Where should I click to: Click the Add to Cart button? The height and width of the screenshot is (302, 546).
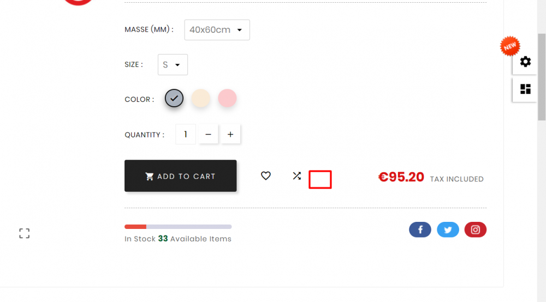click(180, 176)
